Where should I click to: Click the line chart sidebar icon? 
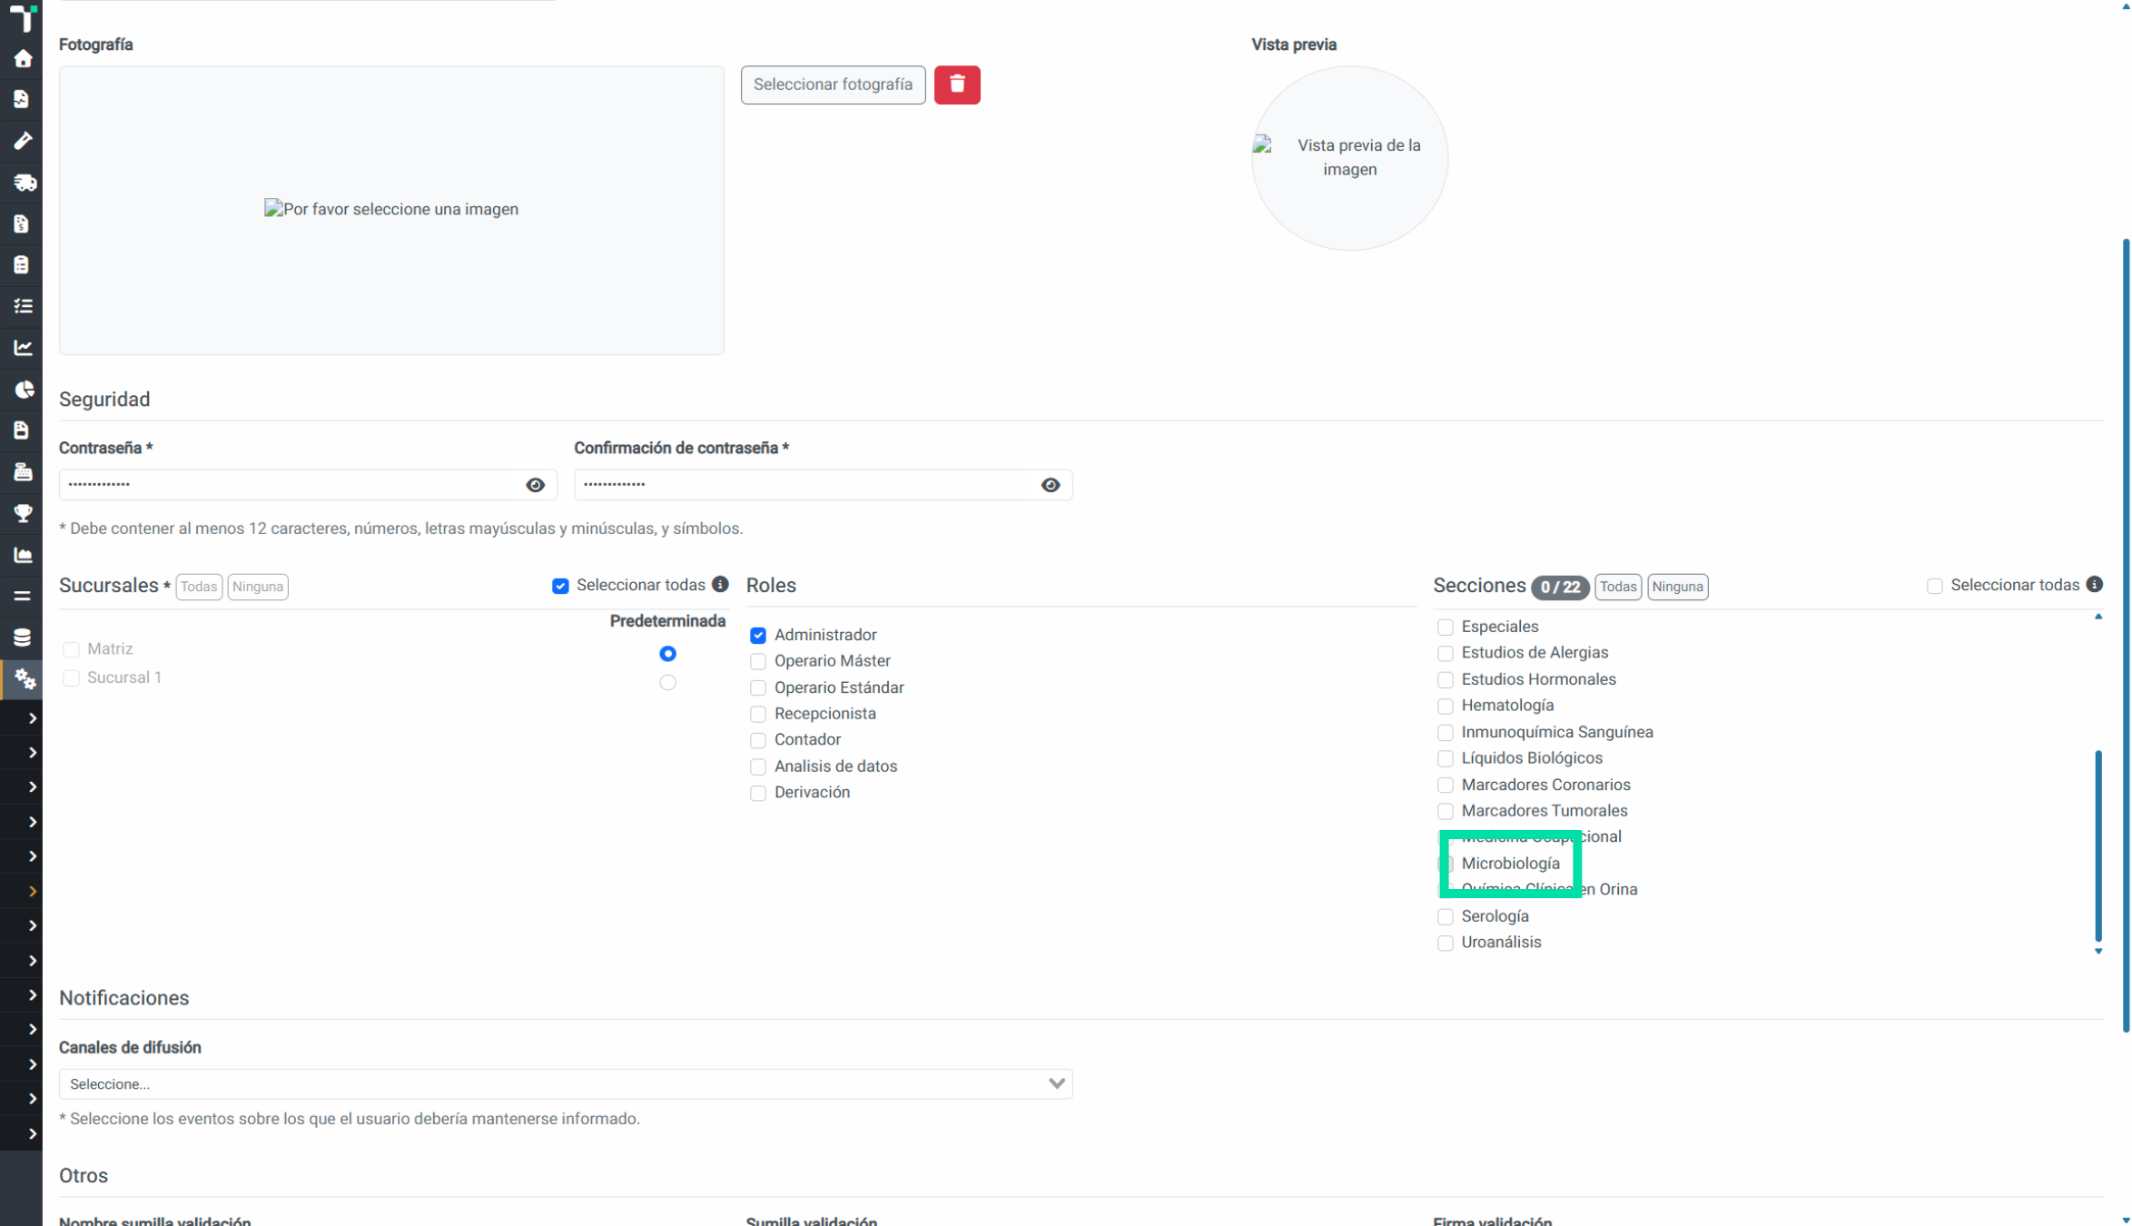coord(23,348)
